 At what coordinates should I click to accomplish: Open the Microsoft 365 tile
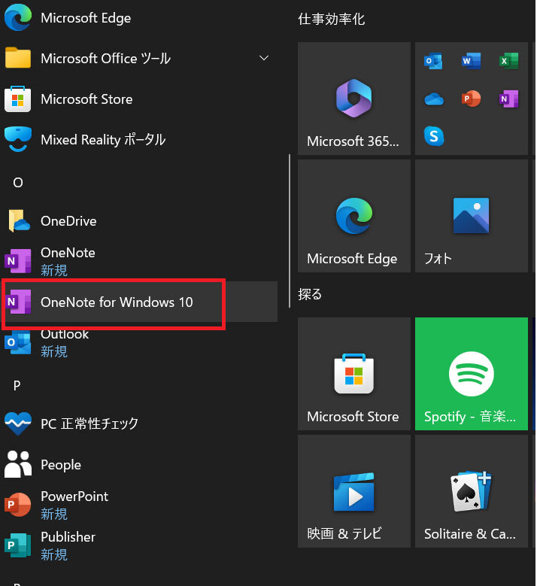point(354,99)
